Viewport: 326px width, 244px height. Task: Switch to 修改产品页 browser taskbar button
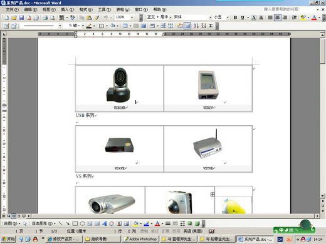point(65,239)
